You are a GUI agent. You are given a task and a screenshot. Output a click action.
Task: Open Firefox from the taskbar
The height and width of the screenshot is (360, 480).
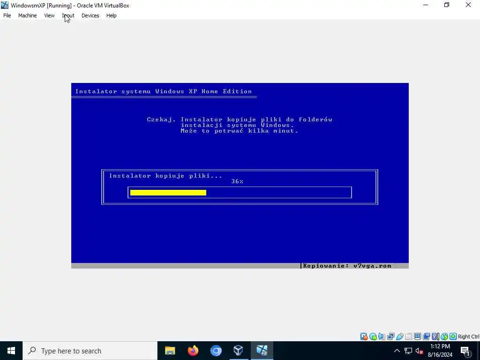[193, 351]
